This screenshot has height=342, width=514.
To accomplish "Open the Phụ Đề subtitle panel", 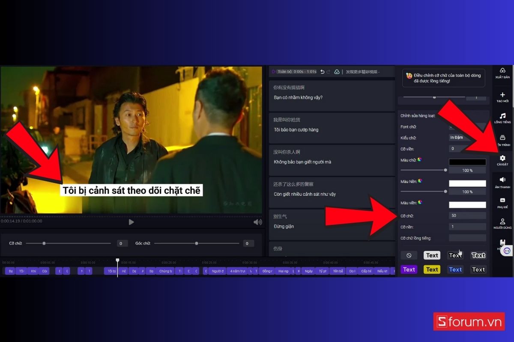I will (502, 200).
